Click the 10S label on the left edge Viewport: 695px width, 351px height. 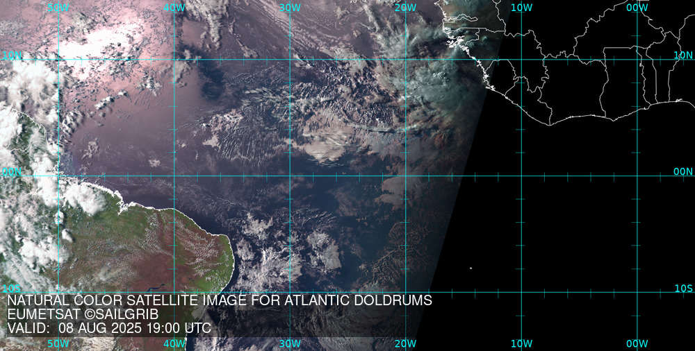(x=12, y=289)
